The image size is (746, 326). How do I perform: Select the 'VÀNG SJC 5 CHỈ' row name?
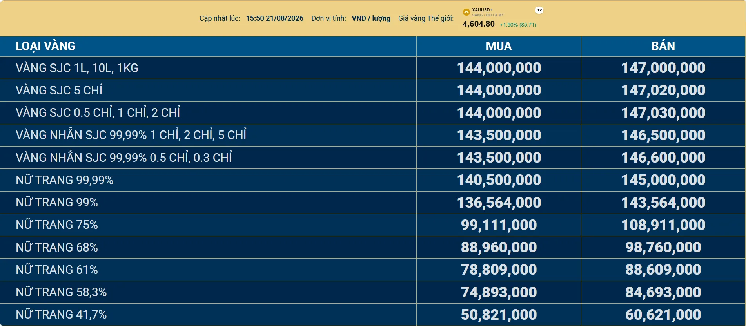59,90
